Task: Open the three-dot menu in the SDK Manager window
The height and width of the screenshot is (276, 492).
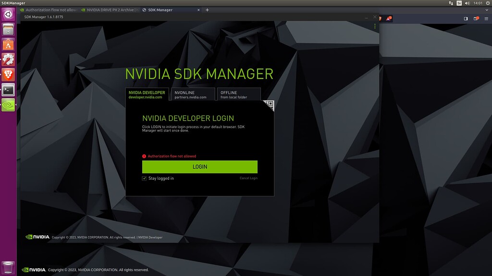Action: [375, 26]
